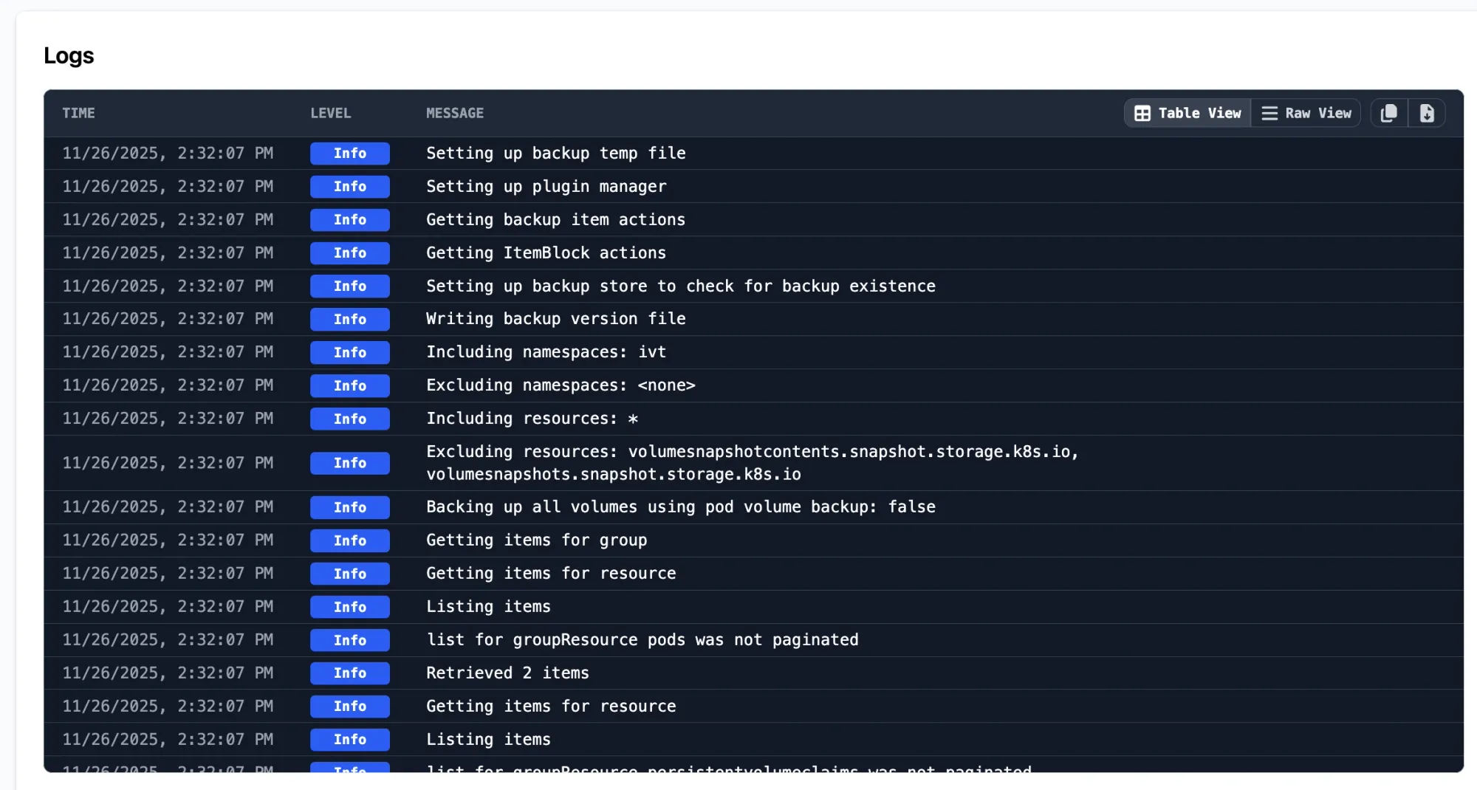Open the MESSAGE column header
The height and width of the screenshot is (790, 1477).
[x=455, y=113]
